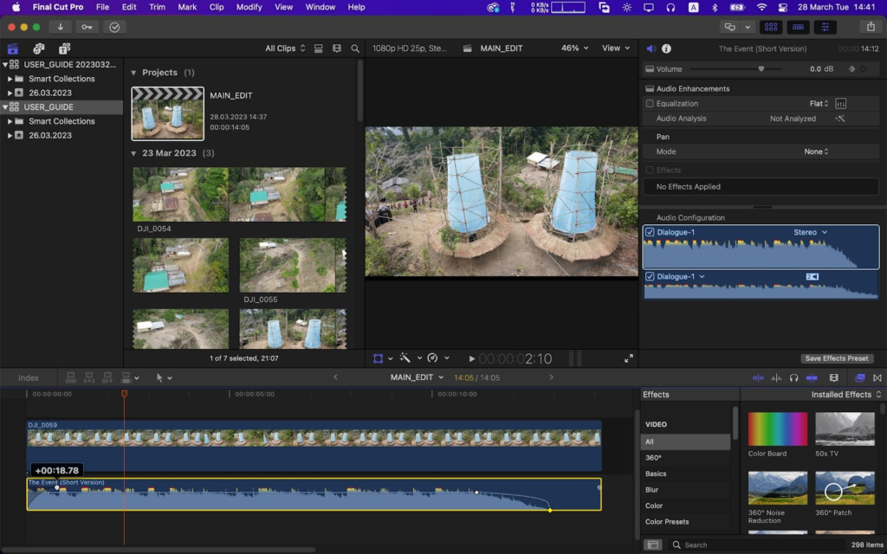This screenshot has height=554, width=887.
Task: Toggle the Browser panel display
Action: pyautogui.click(x=770, y=27)
